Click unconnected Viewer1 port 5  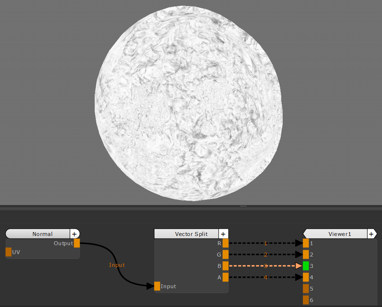tap(306, 289)
